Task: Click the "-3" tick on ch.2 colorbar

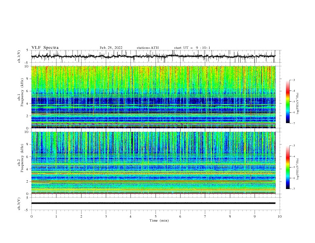Action: tap(294, 146)
